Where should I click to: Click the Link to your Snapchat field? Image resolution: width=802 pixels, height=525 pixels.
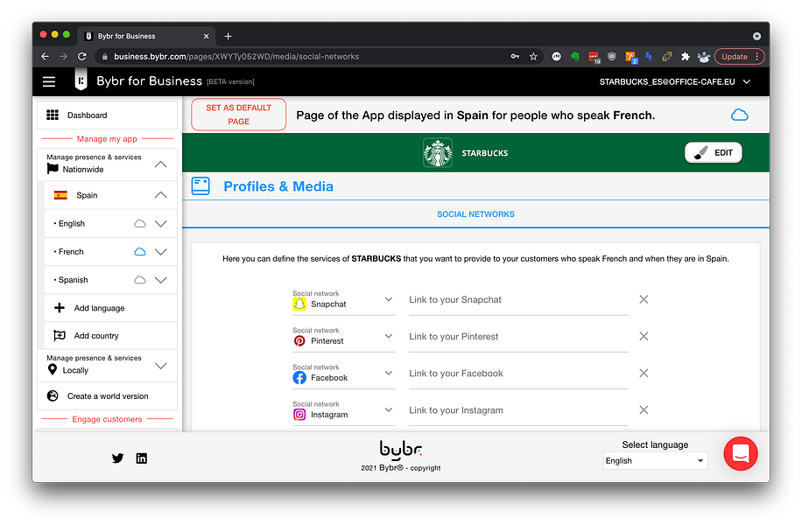[518, 301]
